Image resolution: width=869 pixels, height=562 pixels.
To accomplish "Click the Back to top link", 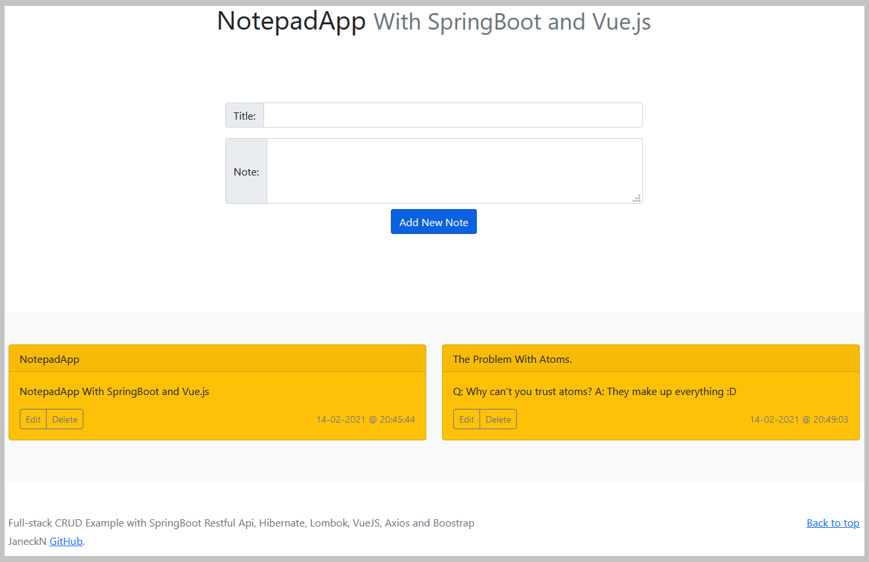I will pos(833,523).
